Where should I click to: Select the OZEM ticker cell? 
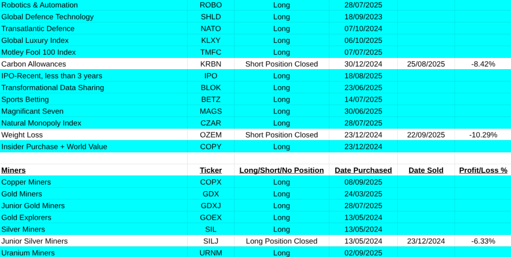pyautogui.click(x=211, y=135)
